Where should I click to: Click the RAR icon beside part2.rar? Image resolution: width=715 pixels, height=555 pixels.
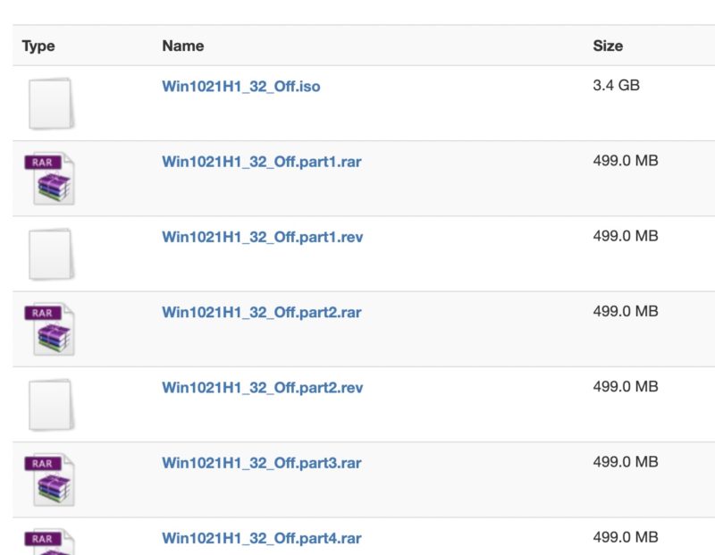(x=50, y=329)
